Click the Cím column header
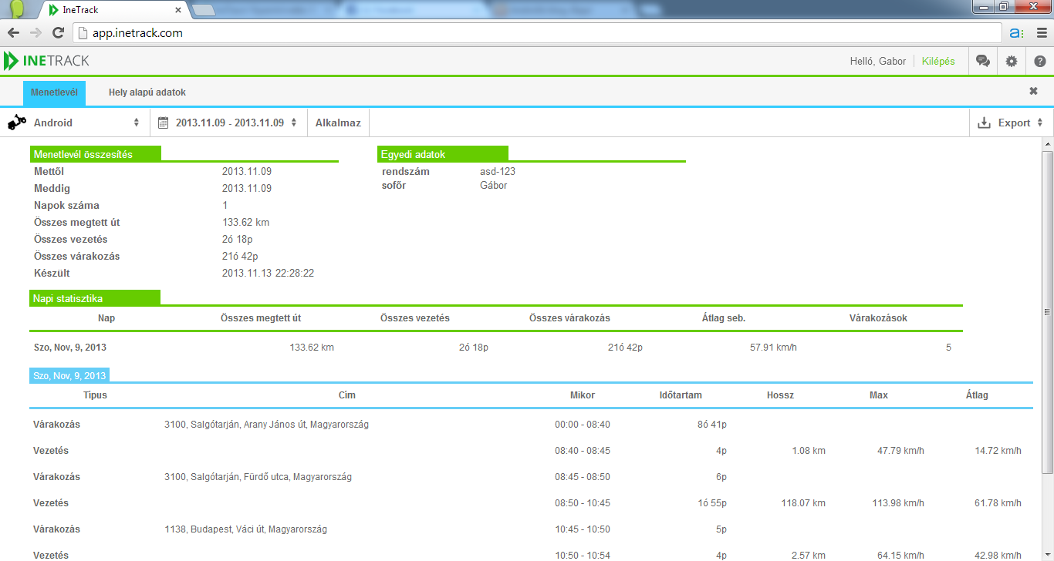The image size is (1054, 561). coord(347,395)
